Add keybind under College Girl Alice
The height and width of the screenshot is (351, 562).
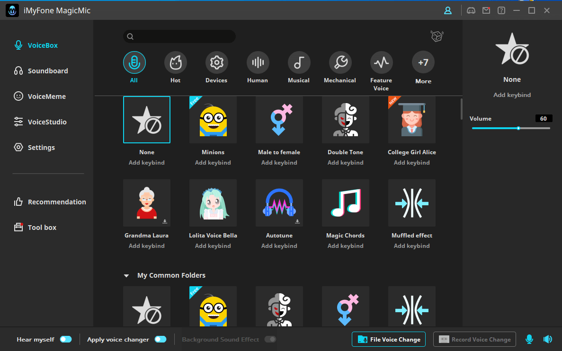coord(412,163)
